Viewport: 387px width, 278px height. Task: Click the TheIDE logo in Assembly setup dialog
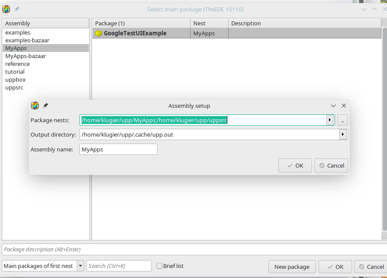[x=35, y=106]
